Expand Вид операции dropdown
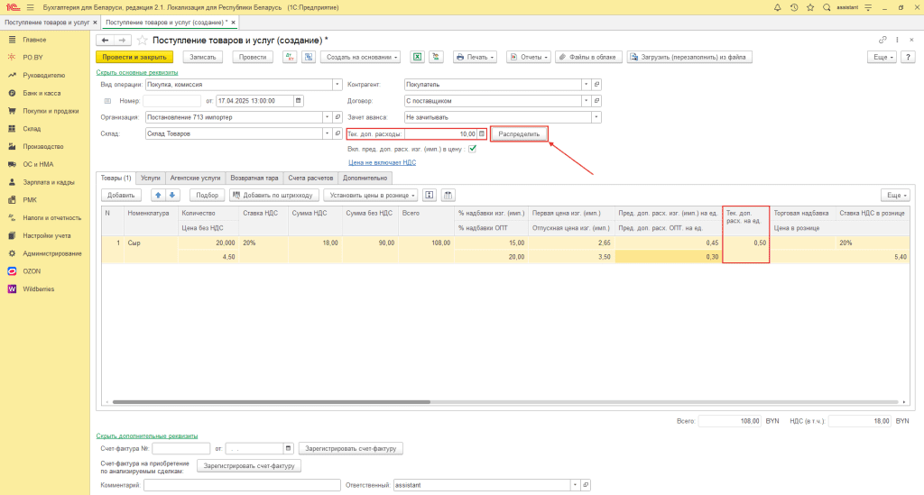The height and width of the screenshot is (495, 924). click(337, 84)
